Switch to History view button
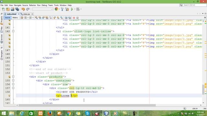The width and height of the screenshot is (207, 116). 15,18
